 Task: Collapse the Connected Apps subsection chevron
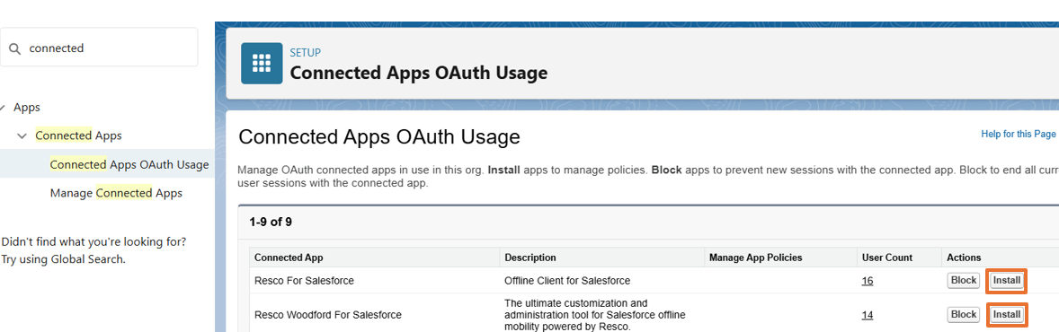tap(22, 135)
